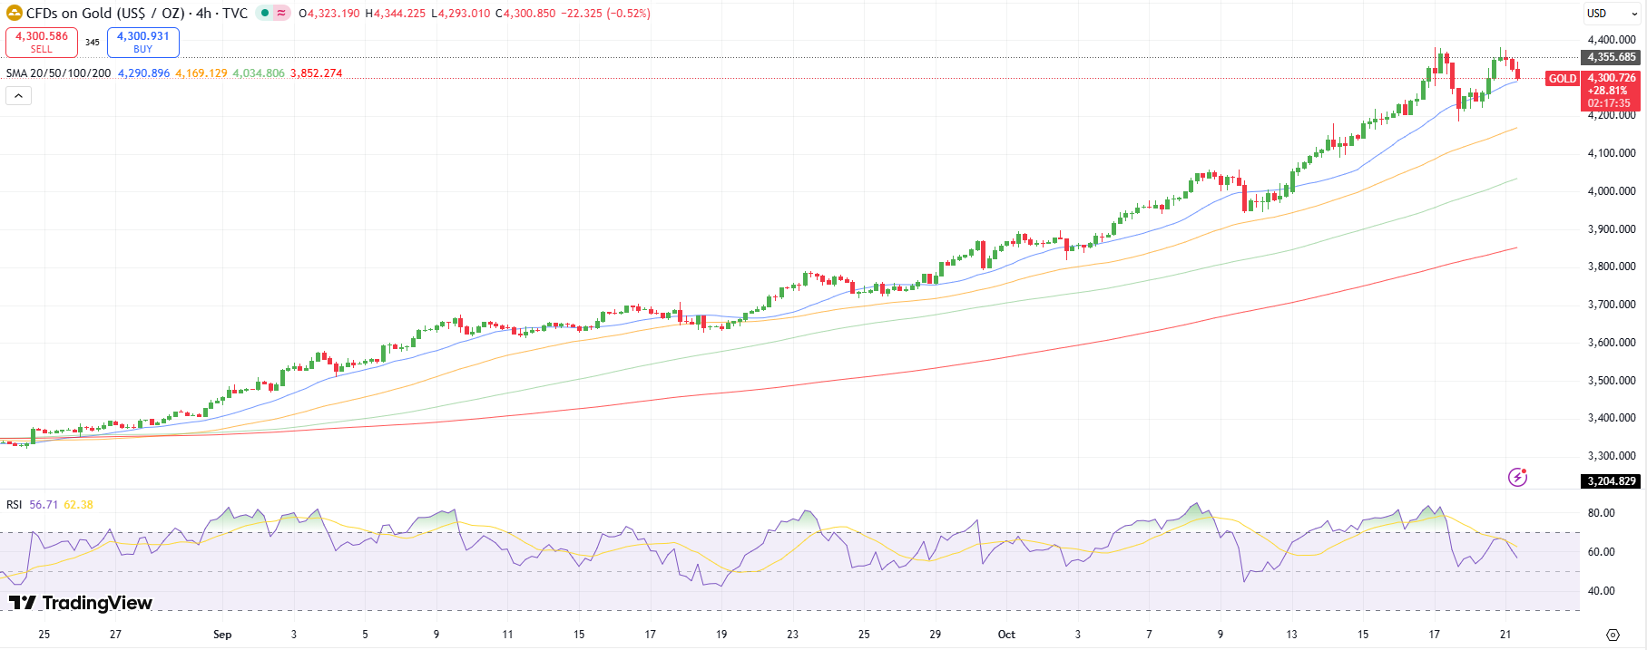Click the red GOLD price label tag

1562,79
